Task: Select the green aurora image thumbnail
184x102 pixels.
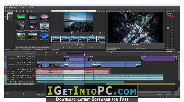Action: pos(21,17)
